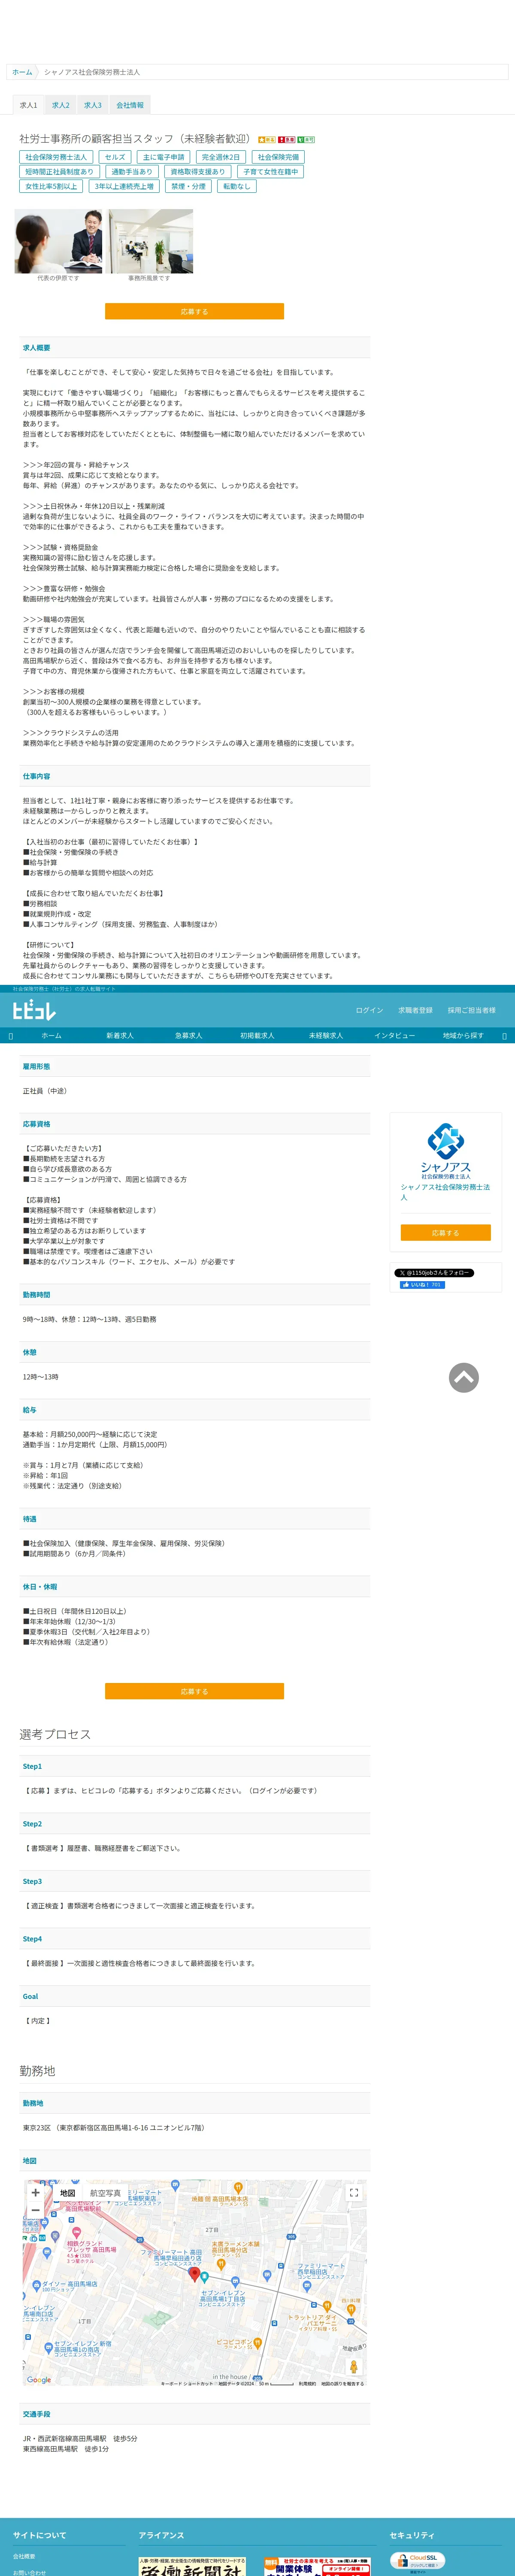Click the 応募する button below 休日・休暇

194,1692
